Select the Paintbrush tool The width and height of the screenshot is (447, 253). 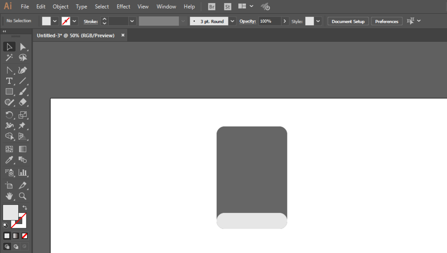pyautogui.click(x=22, y=92)
